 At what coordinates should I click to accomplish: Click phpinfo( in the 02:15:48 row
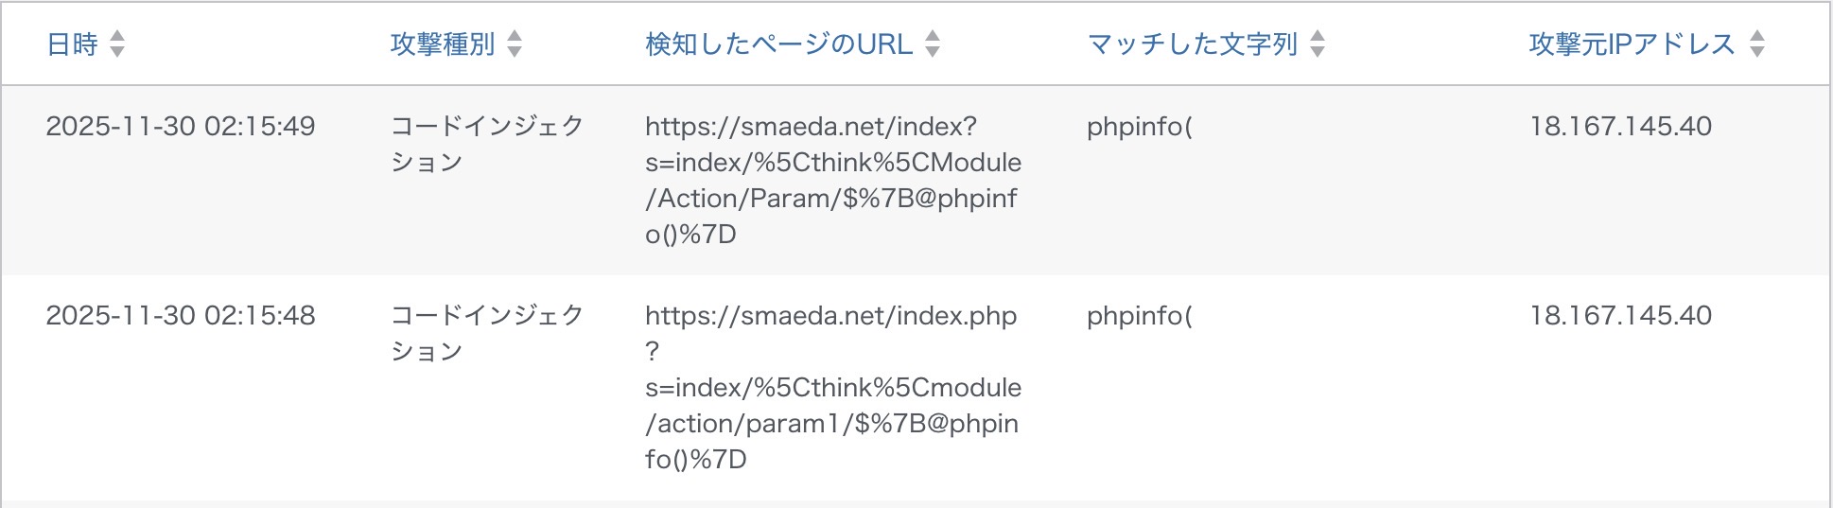1139,316
